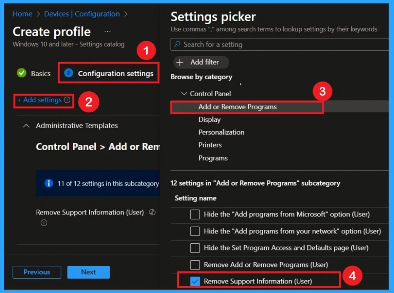Uncheck Remove Support Information (User)
394x293 pixels.
pos(195,281)
